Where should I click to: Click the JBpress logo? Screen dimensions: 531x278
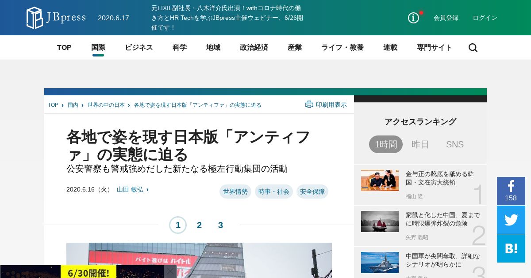tap(56, 18)
